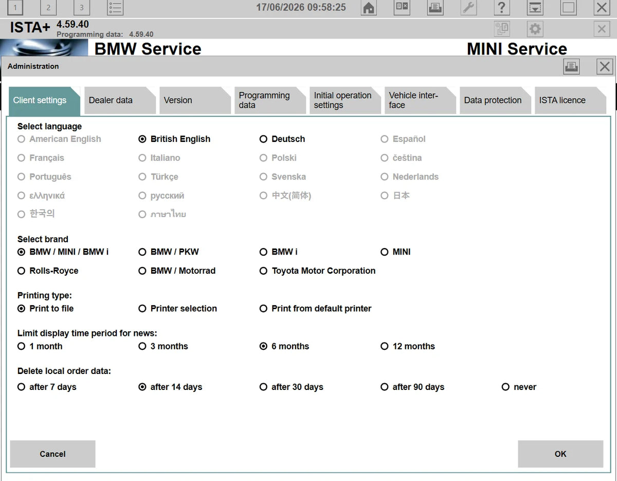The height and width of the screenshot is (481, 617).
Task: Select the BMW i brand option
Action: click(279, 252)
